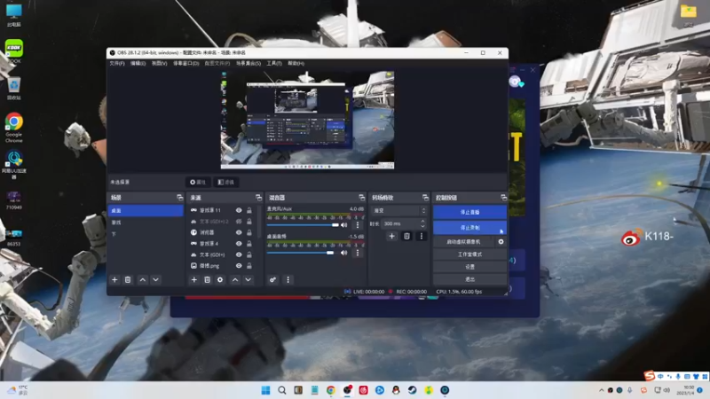Viewport: 710px width, 399px height.
Task: Select the 桌面 scene in Scenes list
Action: point(146,210)
